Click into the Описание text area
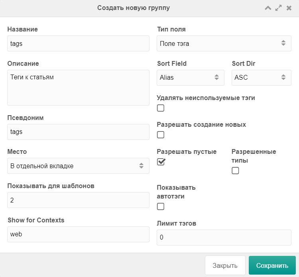 [78, 88]
